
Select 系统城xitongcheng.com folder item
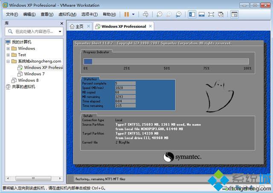40,61
